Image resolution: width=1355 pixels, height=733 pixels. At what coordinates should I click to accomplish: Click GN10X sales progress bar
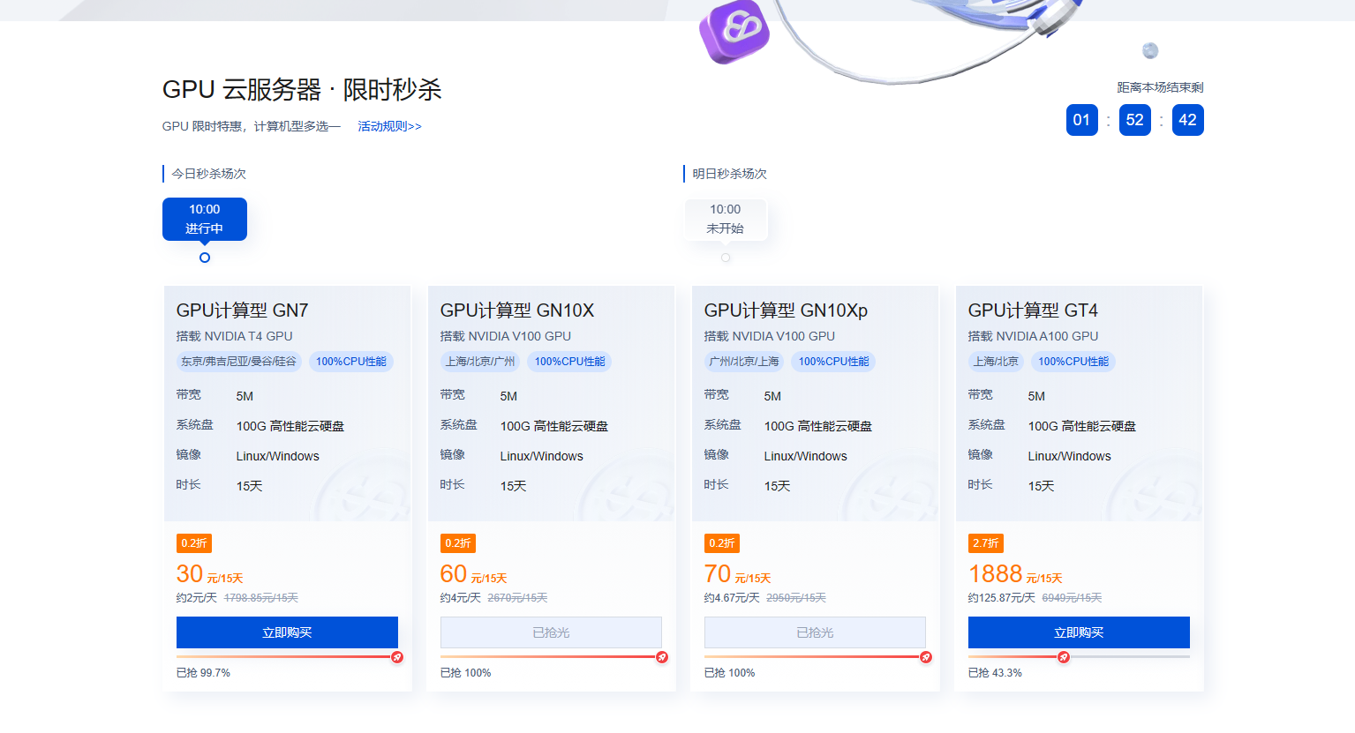tap(551, 656)
